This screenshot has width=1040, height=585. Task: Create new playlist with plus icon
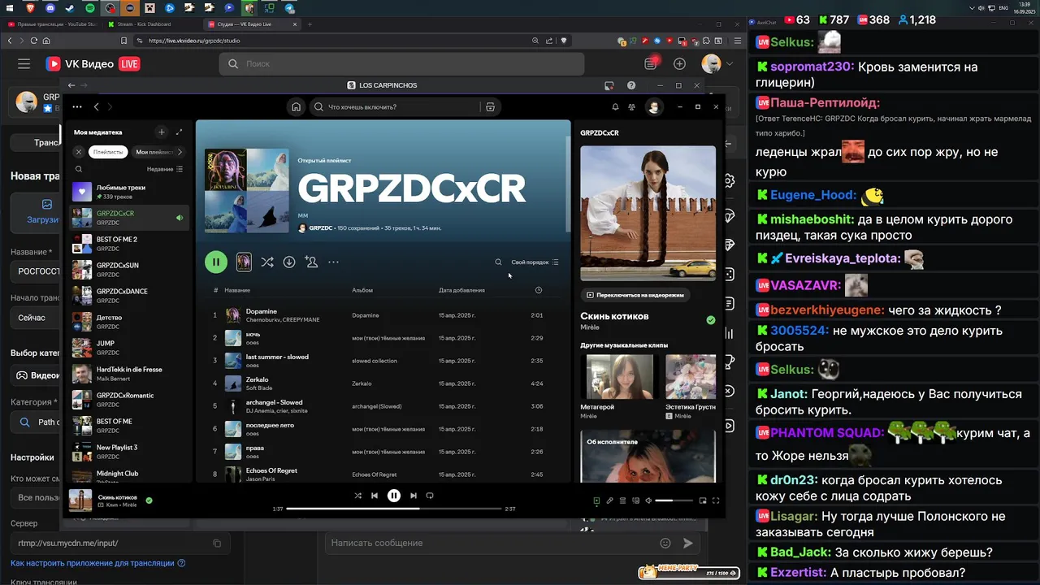click(x=162, y=132)
